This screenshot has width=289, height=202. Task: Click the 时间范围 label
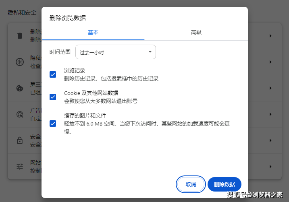(60, 52)
